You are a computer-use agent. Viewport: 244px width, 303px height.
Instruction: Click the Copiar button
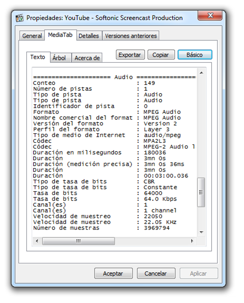click(x=161, y=55)
